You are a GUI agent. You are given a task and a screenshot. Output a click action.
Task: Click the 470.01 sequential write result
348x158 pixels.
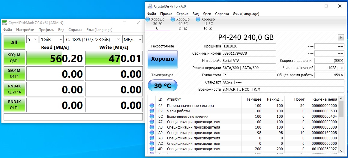tap(114, 58)
